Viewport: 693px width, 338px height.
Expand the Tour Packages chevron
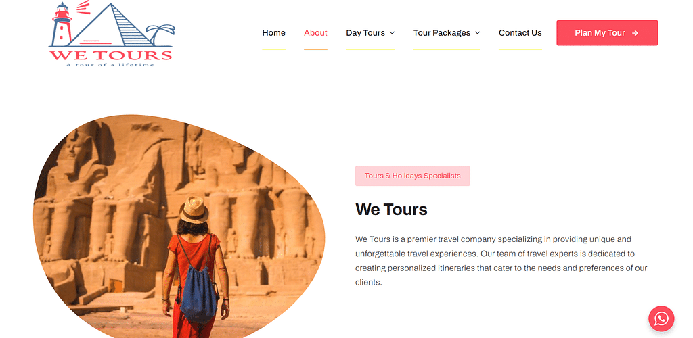pos(477,33)
